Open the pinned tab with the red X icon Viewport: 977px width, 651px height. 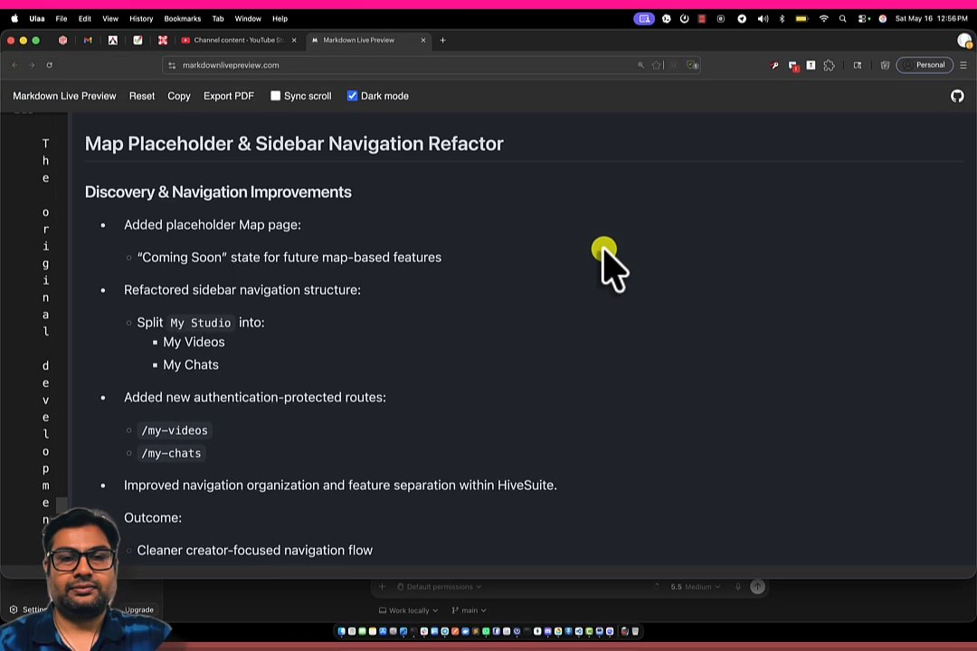163,40
